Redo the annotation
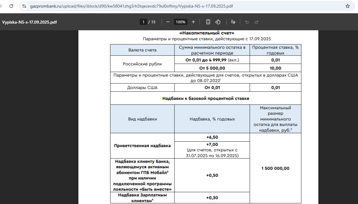 tap(256, 22)
